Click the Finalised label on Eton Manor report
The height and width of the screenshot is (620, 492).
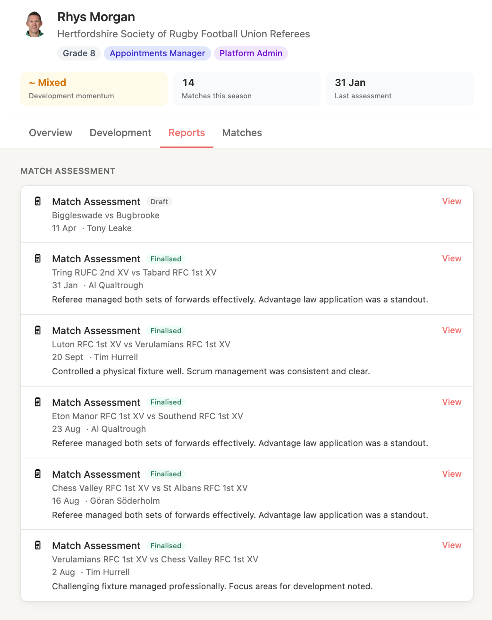(x=166, y=402)
